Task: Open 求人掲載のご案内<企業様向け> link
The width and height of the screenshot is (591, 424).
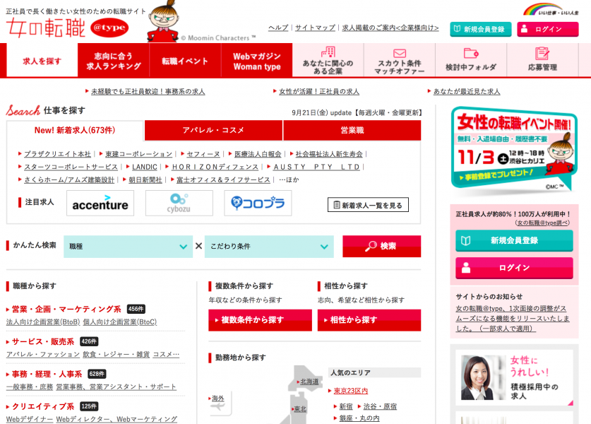Action: 390,28
